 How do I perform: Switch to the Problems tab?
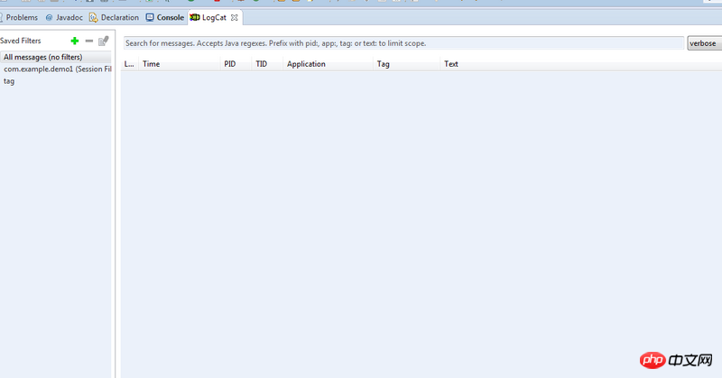[x=19, y=17]
